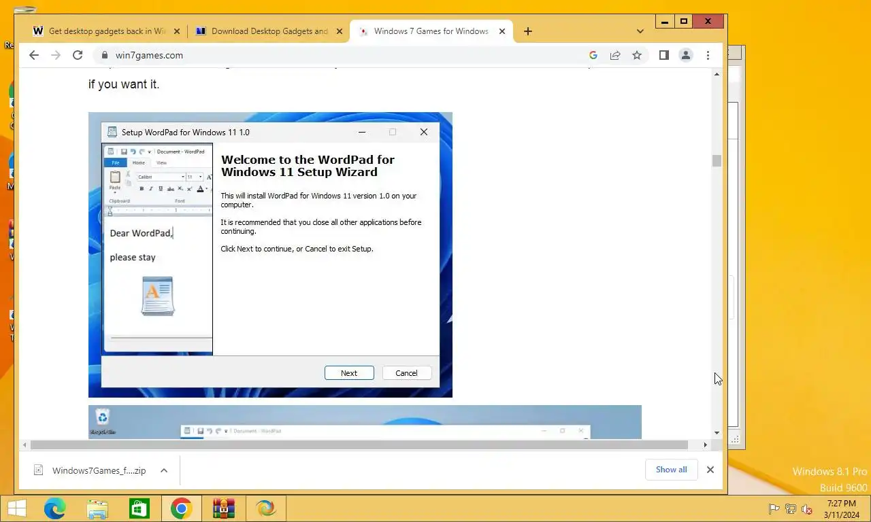
Task: Click the second WordPad desktop screenshot
Action: pos(365,422)
